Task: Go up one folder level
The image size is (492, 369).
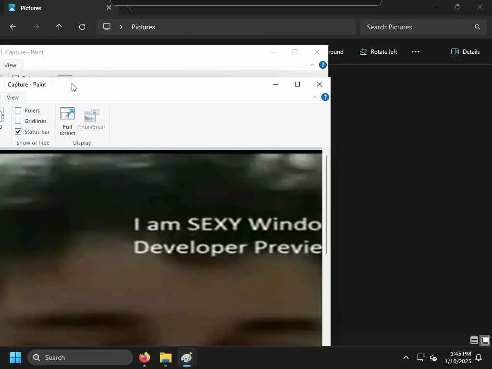Action: tap(59, 27)
